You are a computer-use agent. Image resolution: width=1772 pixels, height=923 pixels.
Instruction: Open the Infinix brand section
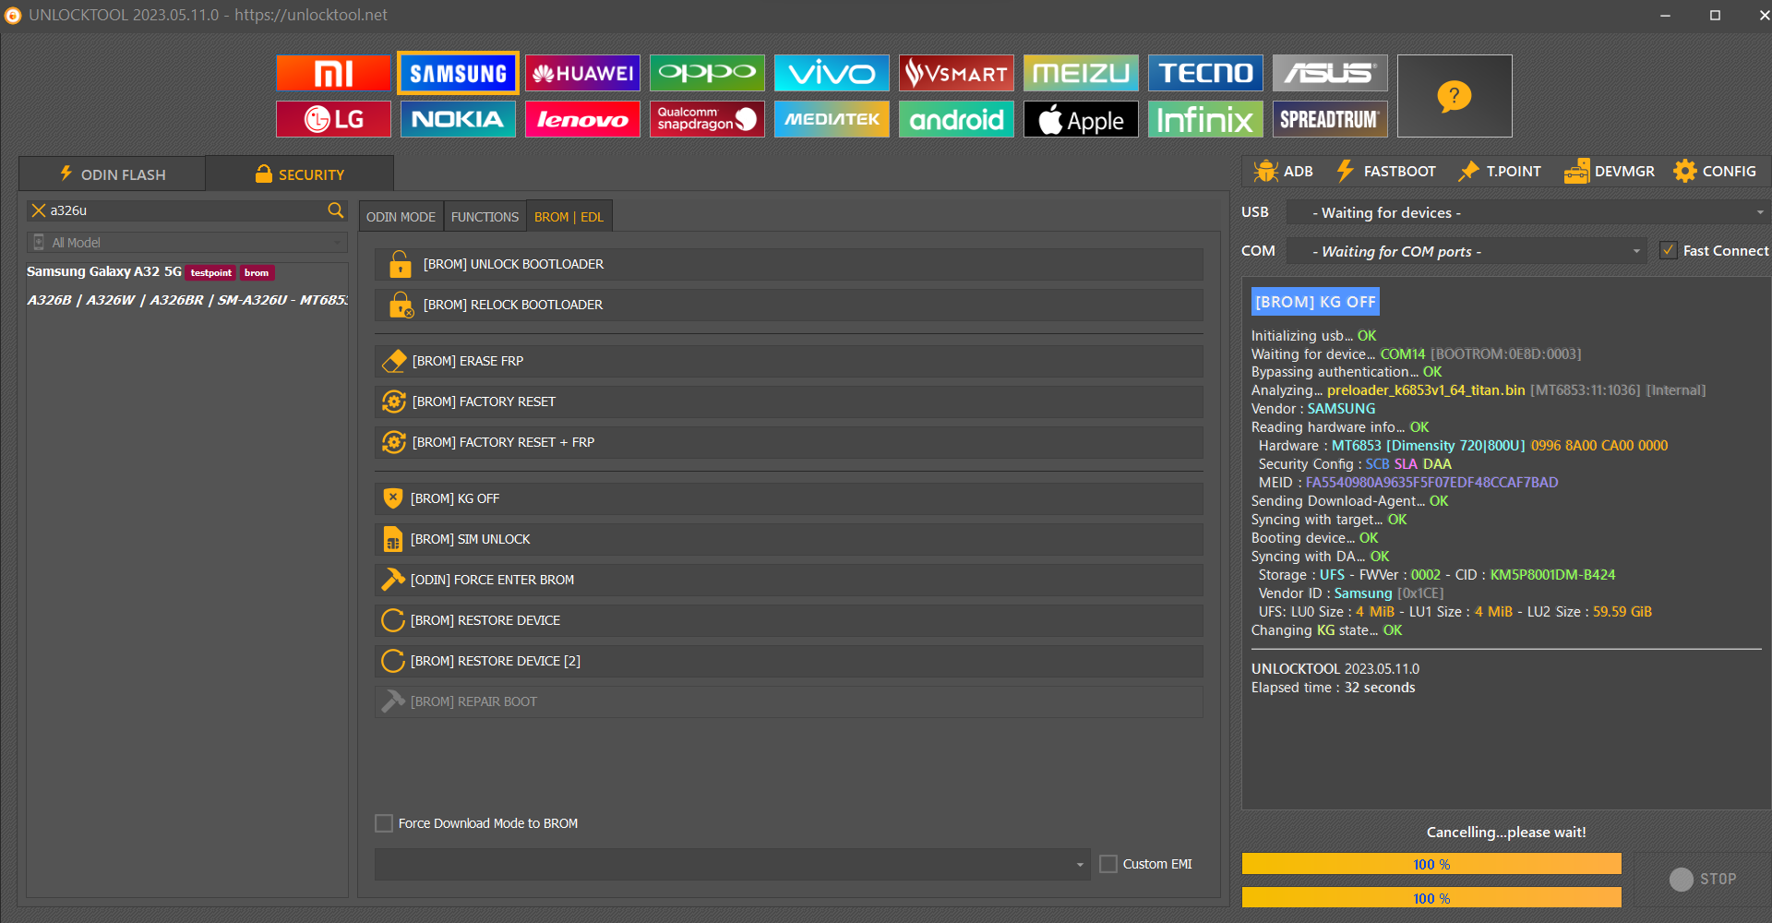pos(1205,119)
